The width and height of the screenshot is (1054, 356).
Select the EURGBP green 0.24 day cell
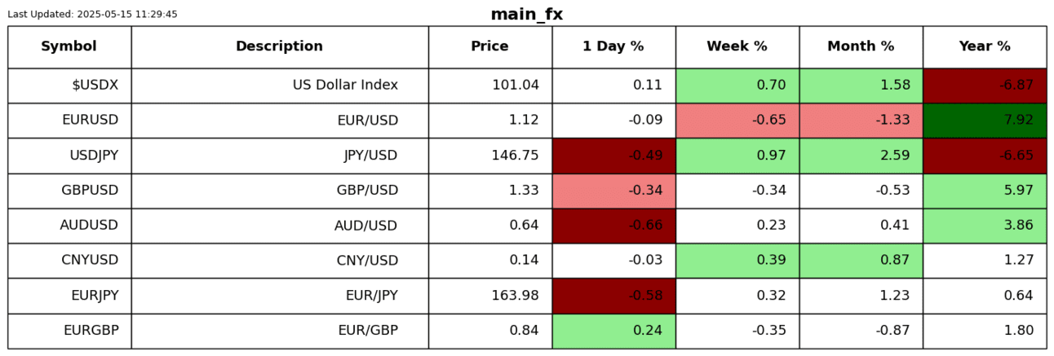pos(613,331)
